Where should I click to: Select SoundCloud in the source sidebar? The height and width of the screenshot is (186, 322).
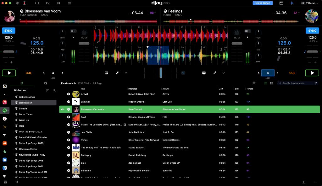pos(5,143)
